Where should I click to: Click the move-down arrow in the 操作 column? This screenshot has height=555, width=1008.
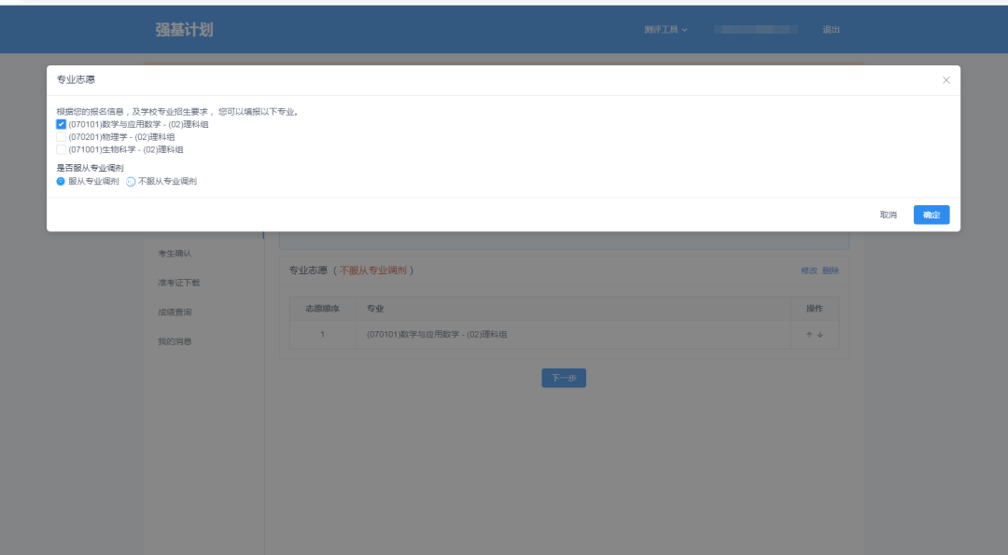pos(820,335)
